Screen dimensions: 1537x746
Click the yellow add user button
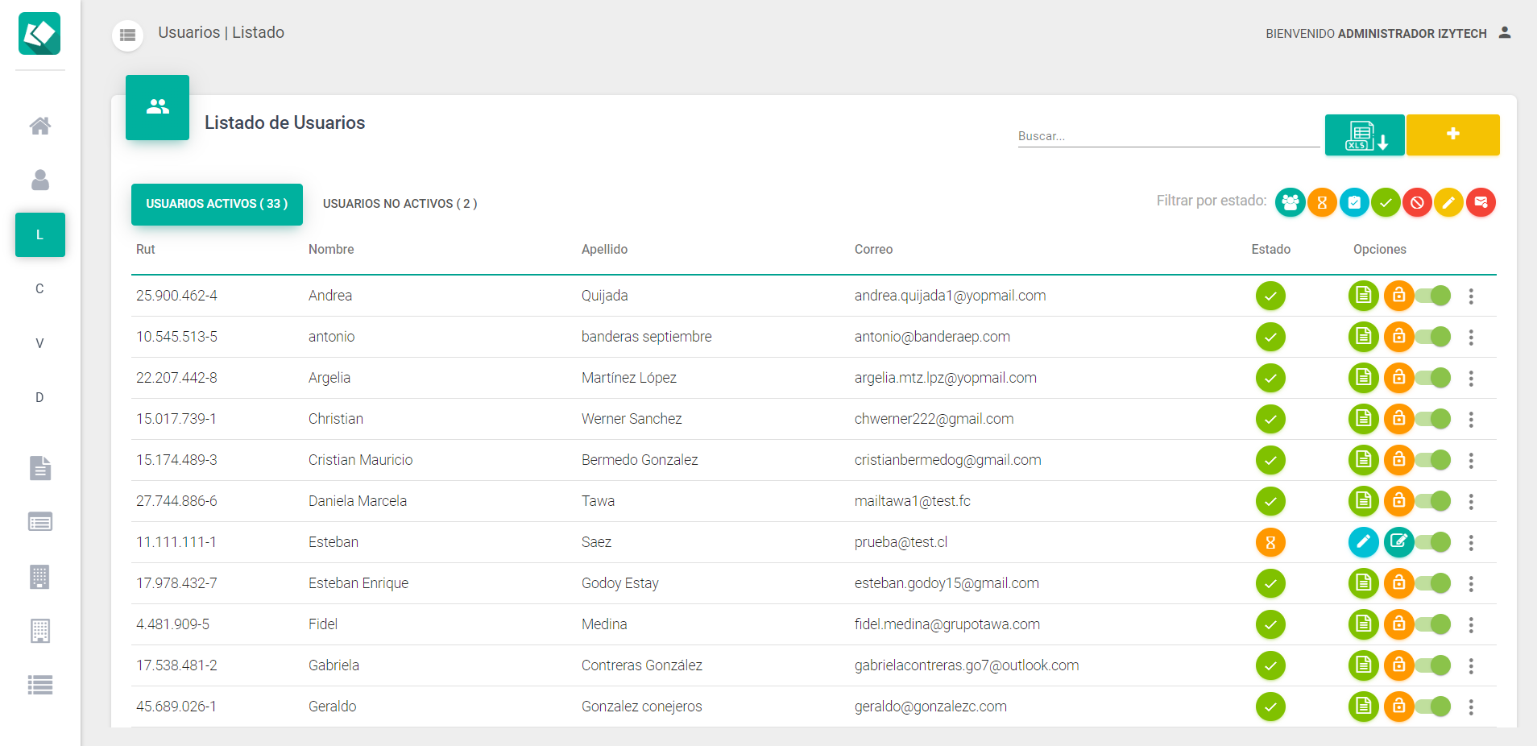1452,135
